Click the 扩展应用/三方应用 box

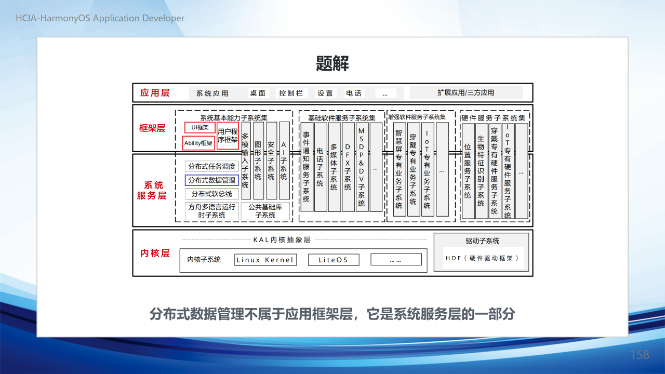coord(466,93)
